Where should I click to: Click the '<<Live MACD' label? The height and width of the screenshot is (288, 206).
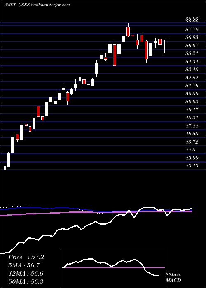tap(173, 277)
